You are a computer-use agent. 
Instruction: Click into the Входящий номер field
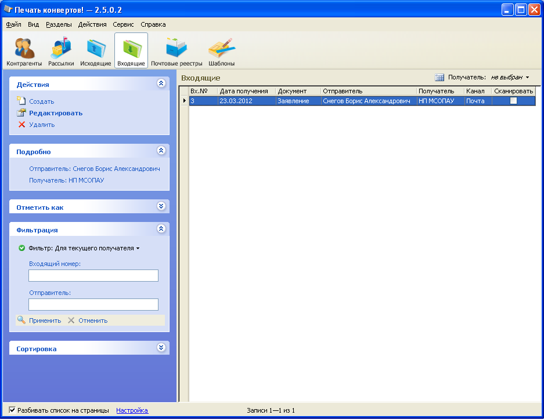pos(93,276)
